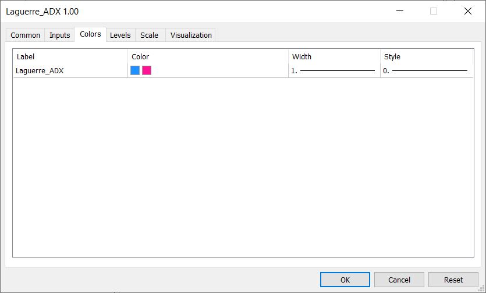Pick the pink color swatch
The height and width of the screenshot is (293, 486).
pyautogui.click(x=147, y=70)
